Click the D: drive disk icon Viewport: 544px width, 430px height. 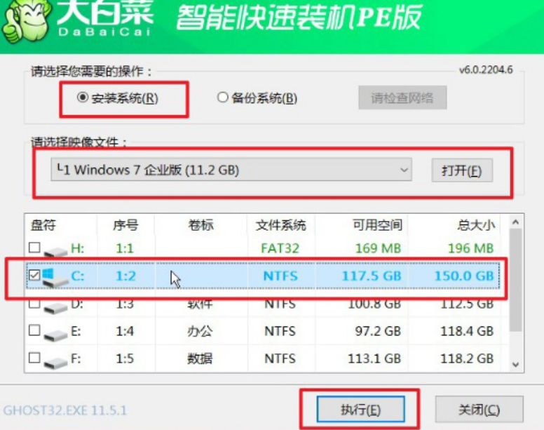55,307
